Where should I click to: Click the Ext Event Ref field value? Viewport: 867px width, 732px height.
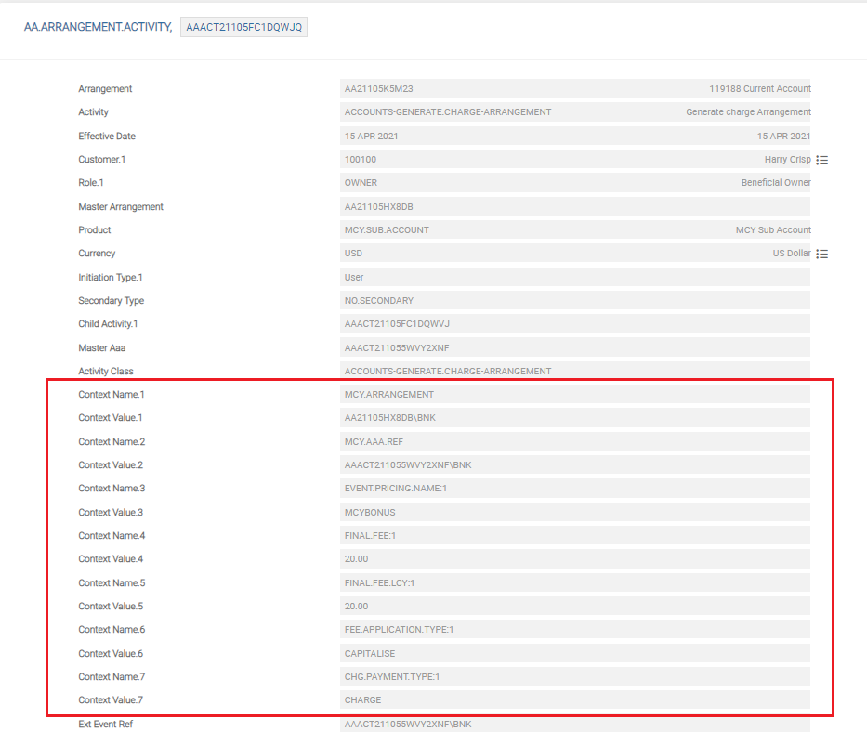click(x=408, y=725)
